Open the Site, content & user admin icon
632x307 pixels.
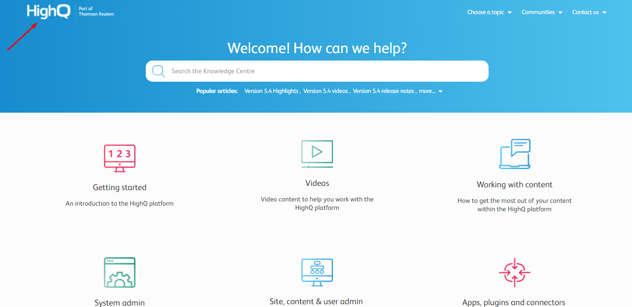[317, 272]
